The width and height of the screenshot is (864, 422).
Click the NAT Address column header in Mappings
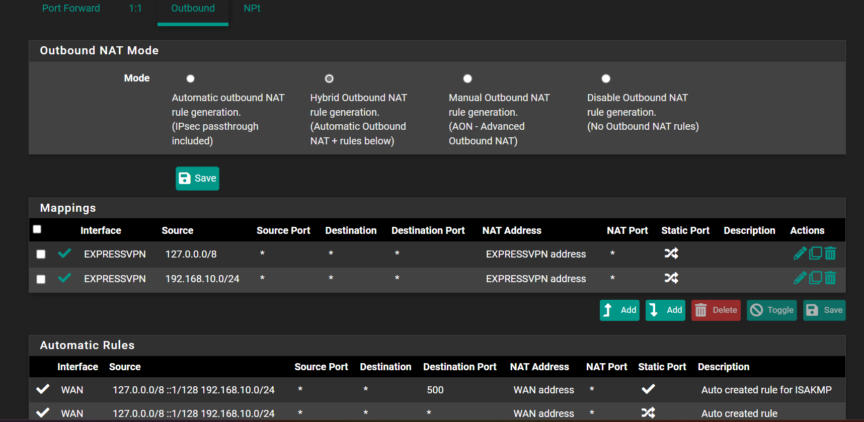click(512, 230)
